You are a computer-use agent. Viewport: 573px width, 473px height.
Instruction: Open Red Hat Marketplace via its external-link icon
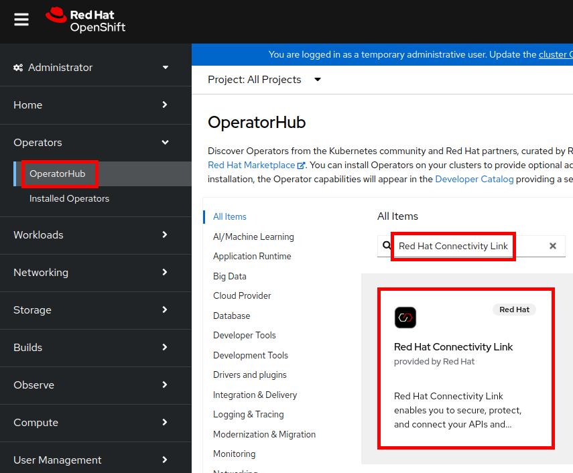point(302,165)
